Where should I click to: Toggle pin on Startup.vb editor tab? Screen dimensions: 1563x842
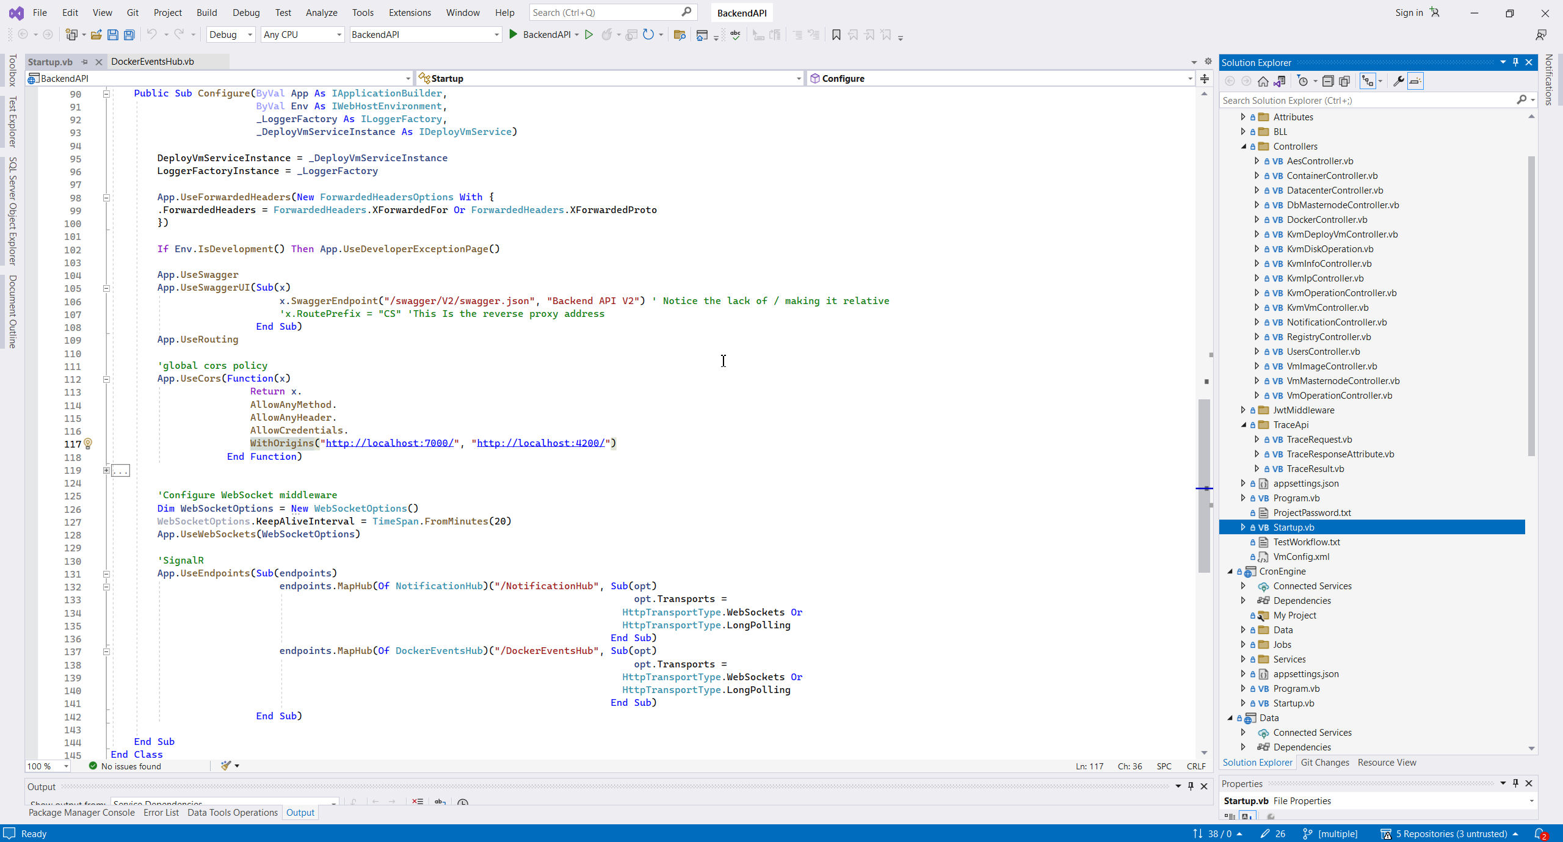click(85, 62)
